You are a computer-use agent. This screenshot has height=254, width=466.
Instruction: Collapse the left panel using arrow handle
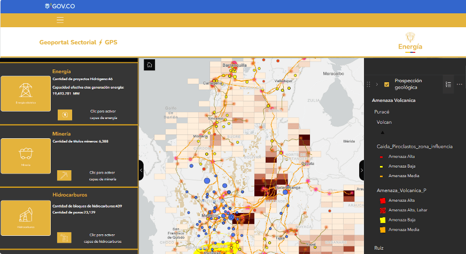point(141,170)
